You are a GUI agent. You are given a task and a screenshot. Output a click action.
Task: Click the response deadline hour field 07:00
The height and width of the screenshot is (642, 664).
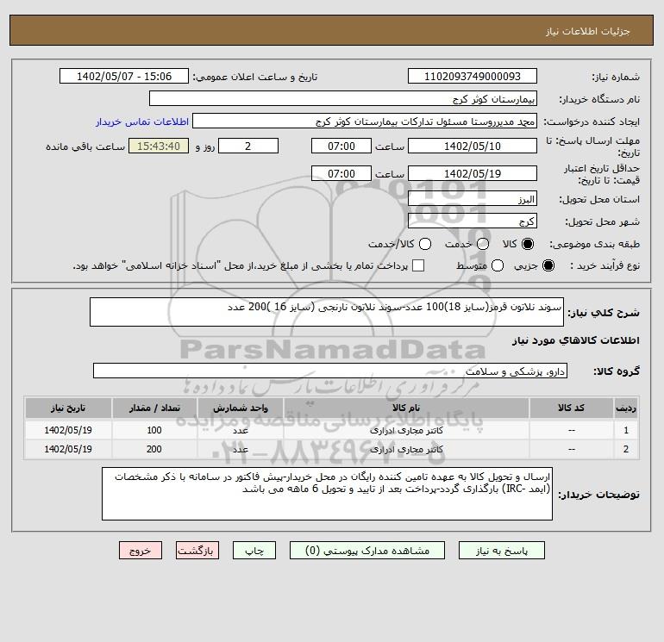341,146
